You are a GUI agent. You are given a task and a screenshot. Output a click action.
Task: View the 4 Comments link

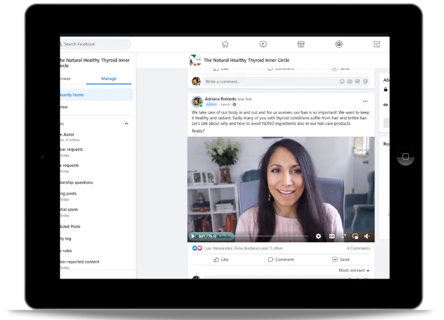[359, 248]
